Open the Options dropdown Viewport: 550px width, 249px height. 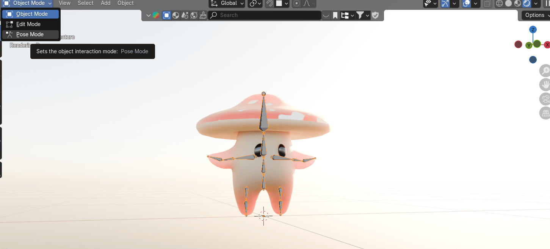(535, 15)
